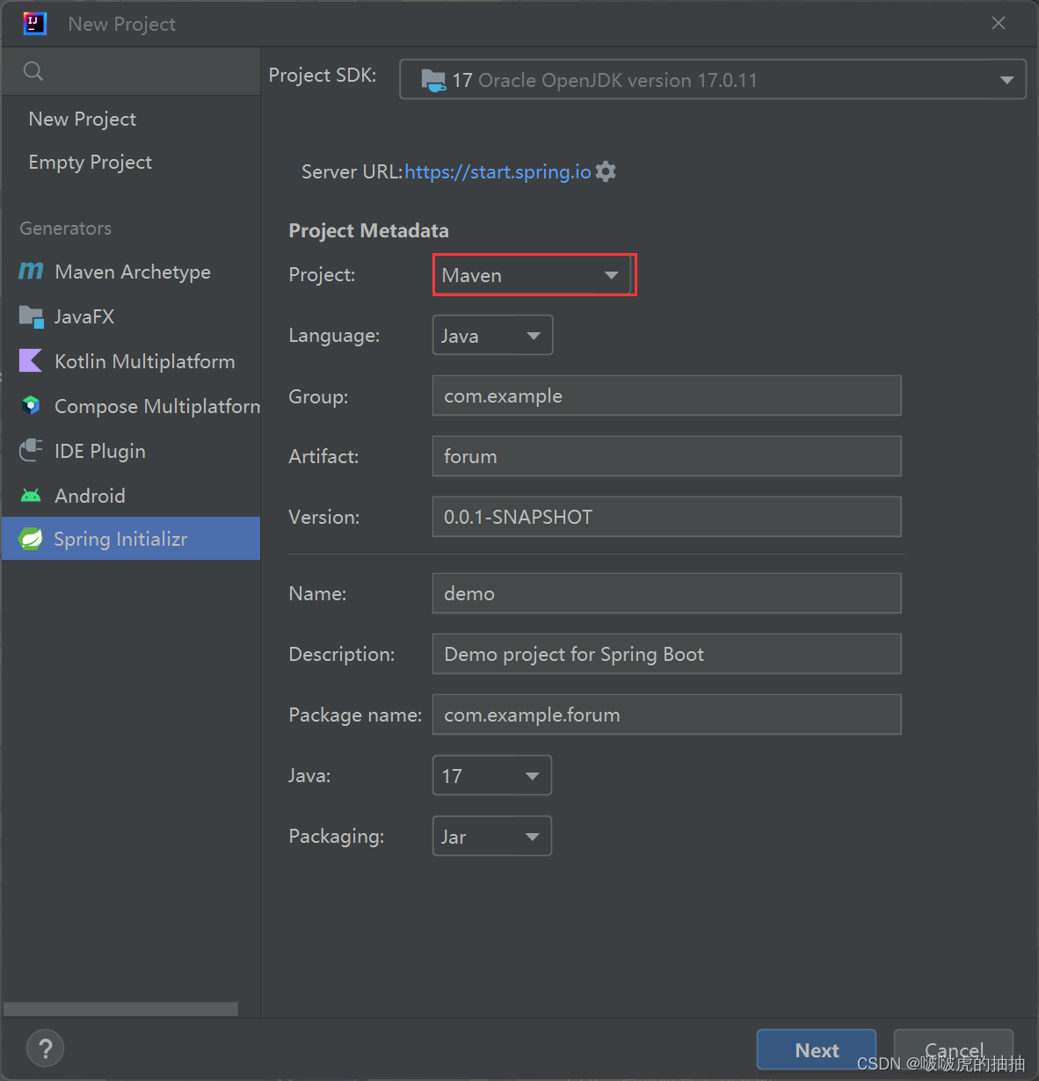Select Compose Multiplatform generator

(x=131, y=406)
